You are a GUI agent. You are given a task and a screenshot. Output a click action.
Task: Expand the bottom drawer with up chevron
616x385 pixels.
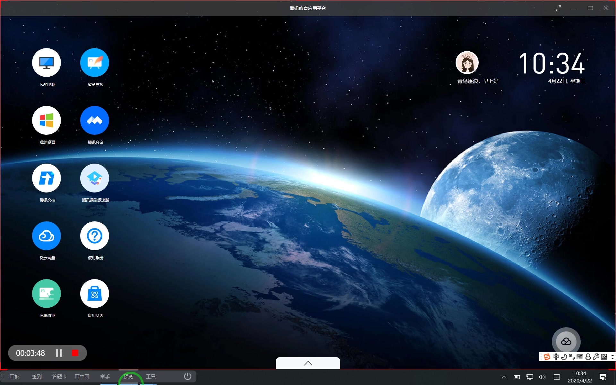(x=308, y=363)
